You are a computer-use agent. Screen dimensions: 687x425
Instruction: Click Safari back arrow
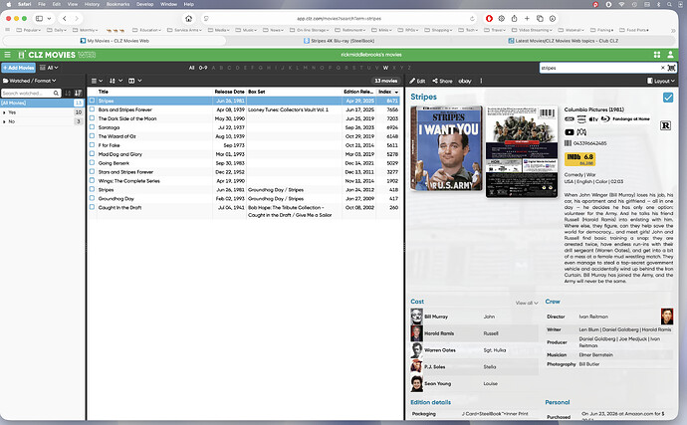click(x=65, y=18)
